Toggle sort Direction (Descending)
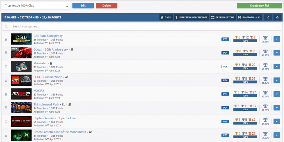284x142 pixels. pos(191,18)
